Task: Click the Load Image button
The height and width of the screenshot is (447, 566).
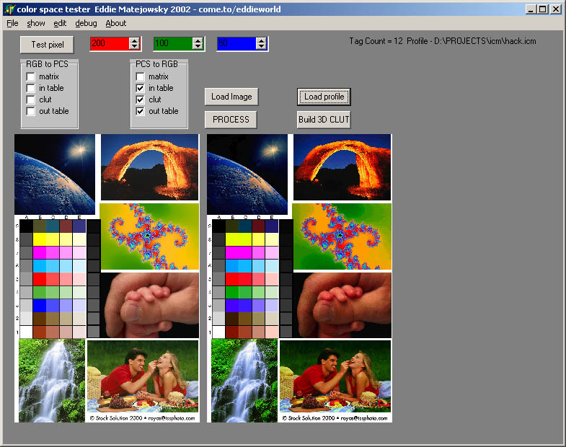Action: coord(231,97)
